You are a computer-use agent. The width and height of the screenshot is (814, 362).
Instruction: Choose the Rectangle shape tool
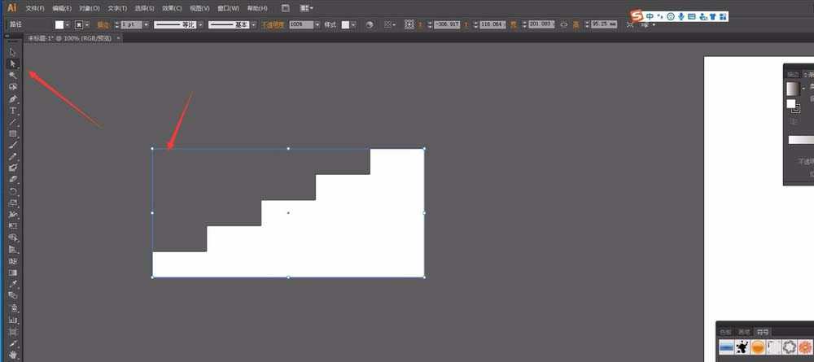click(x=13, y=133)
